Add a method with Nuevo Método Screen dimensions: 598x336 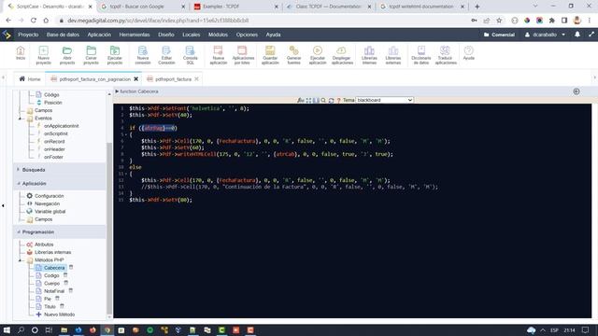(59, 315)
